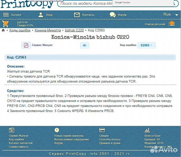Click the Брендов: 24 footer text

point(152,139)
